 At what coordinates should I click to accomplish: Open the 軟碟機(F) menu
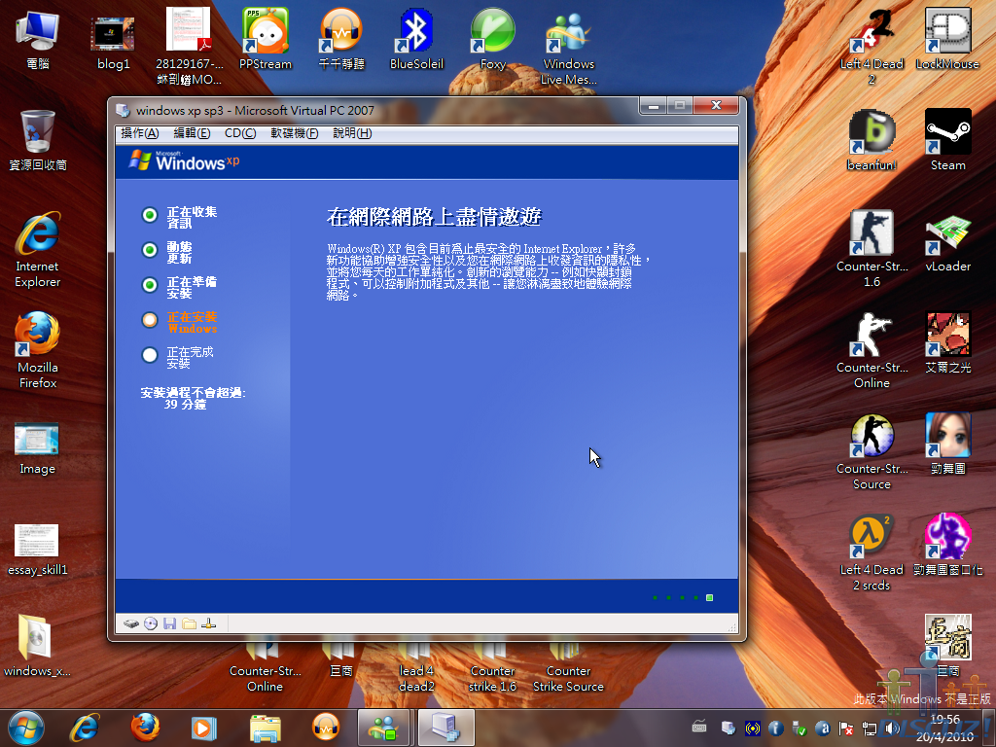pos(294,133)
